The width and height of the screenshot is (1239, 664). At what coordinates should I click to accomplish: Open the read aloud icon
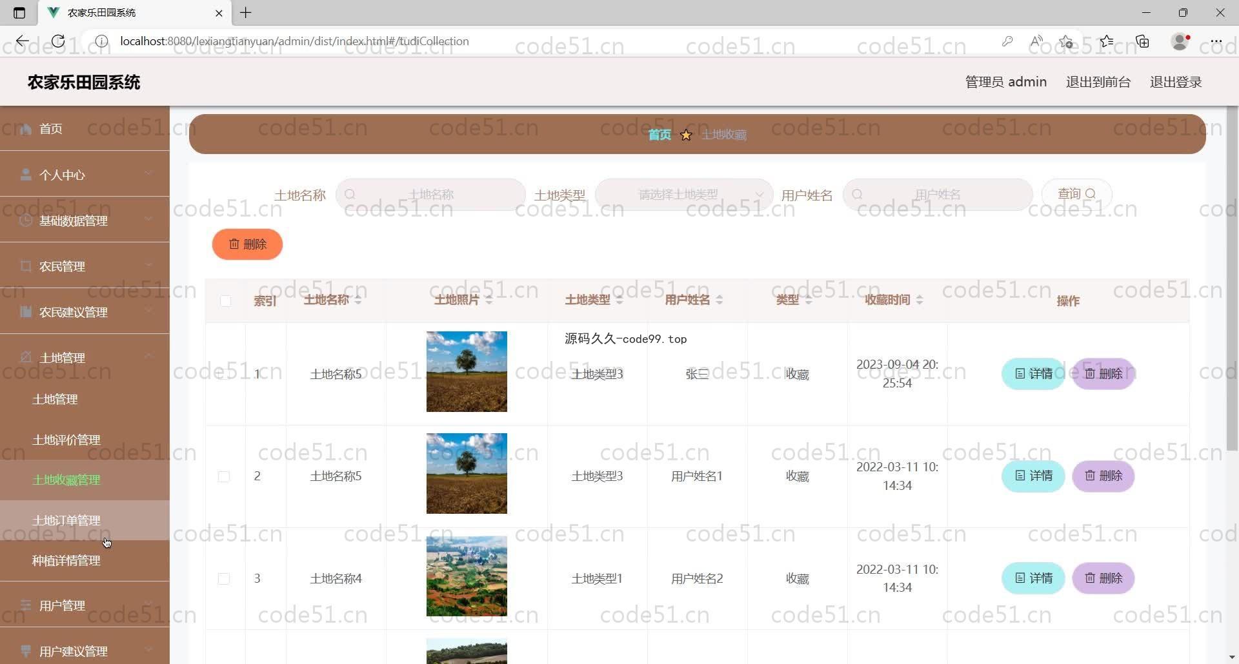[x=1036, y=41]
